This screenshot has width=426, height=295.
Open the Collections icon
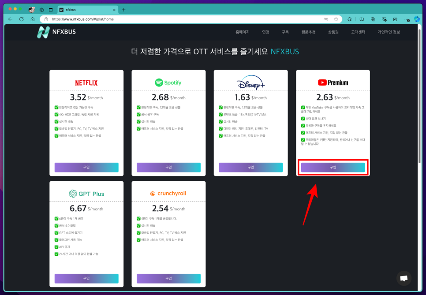(x=373, y=19)
